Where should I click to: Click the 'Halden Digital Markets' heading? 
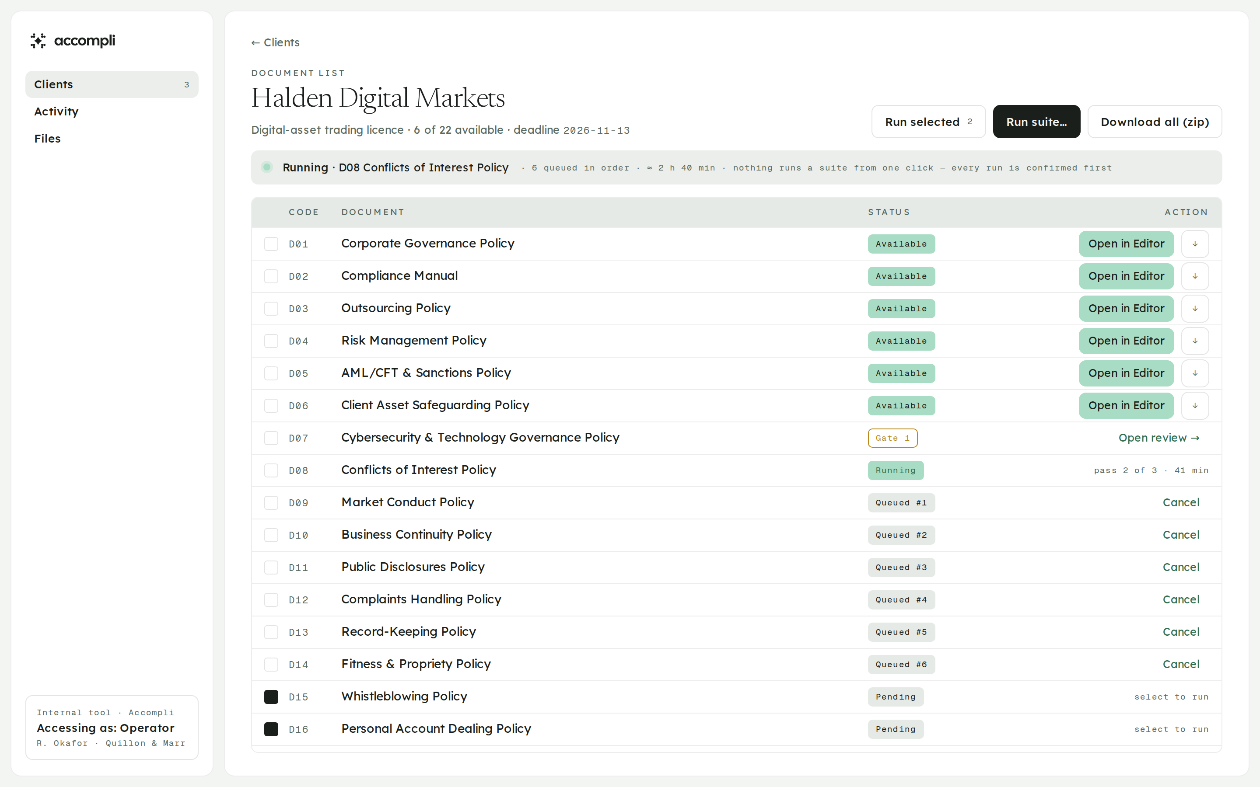(x=378, y=98)
